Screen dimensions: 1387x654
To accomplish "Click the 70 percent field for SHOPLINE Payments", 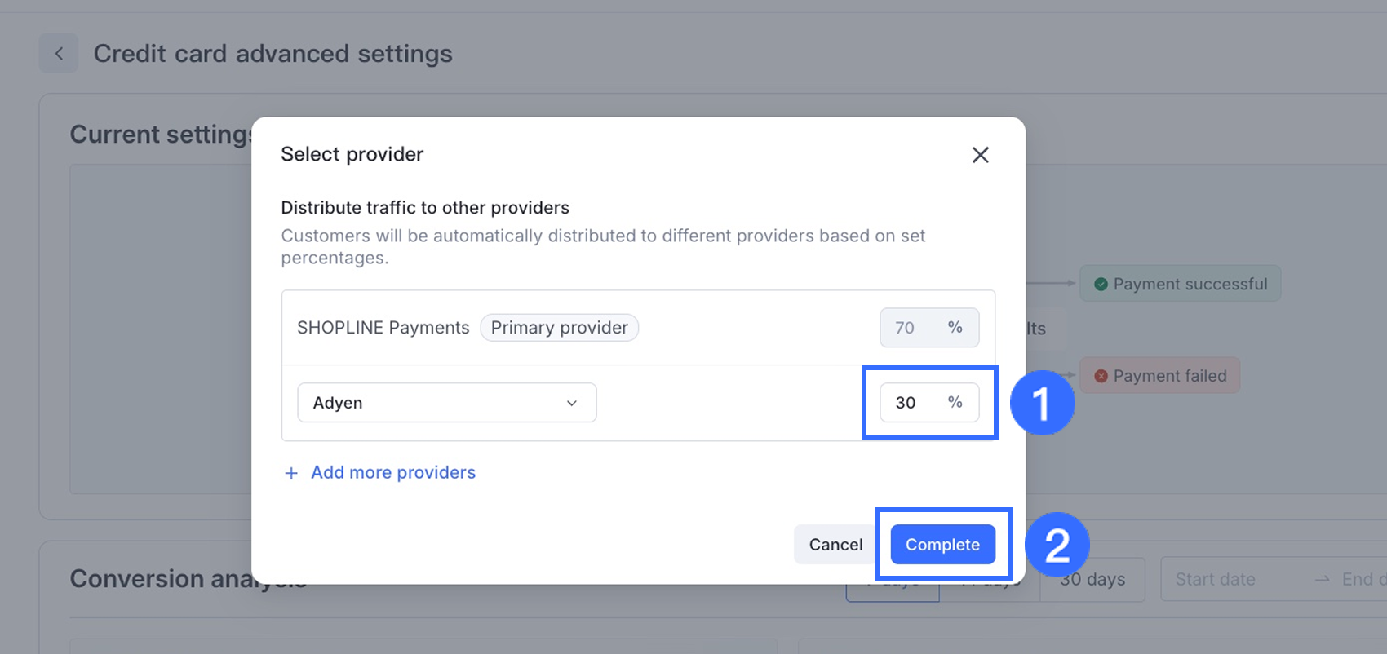I will click(907, 328).
